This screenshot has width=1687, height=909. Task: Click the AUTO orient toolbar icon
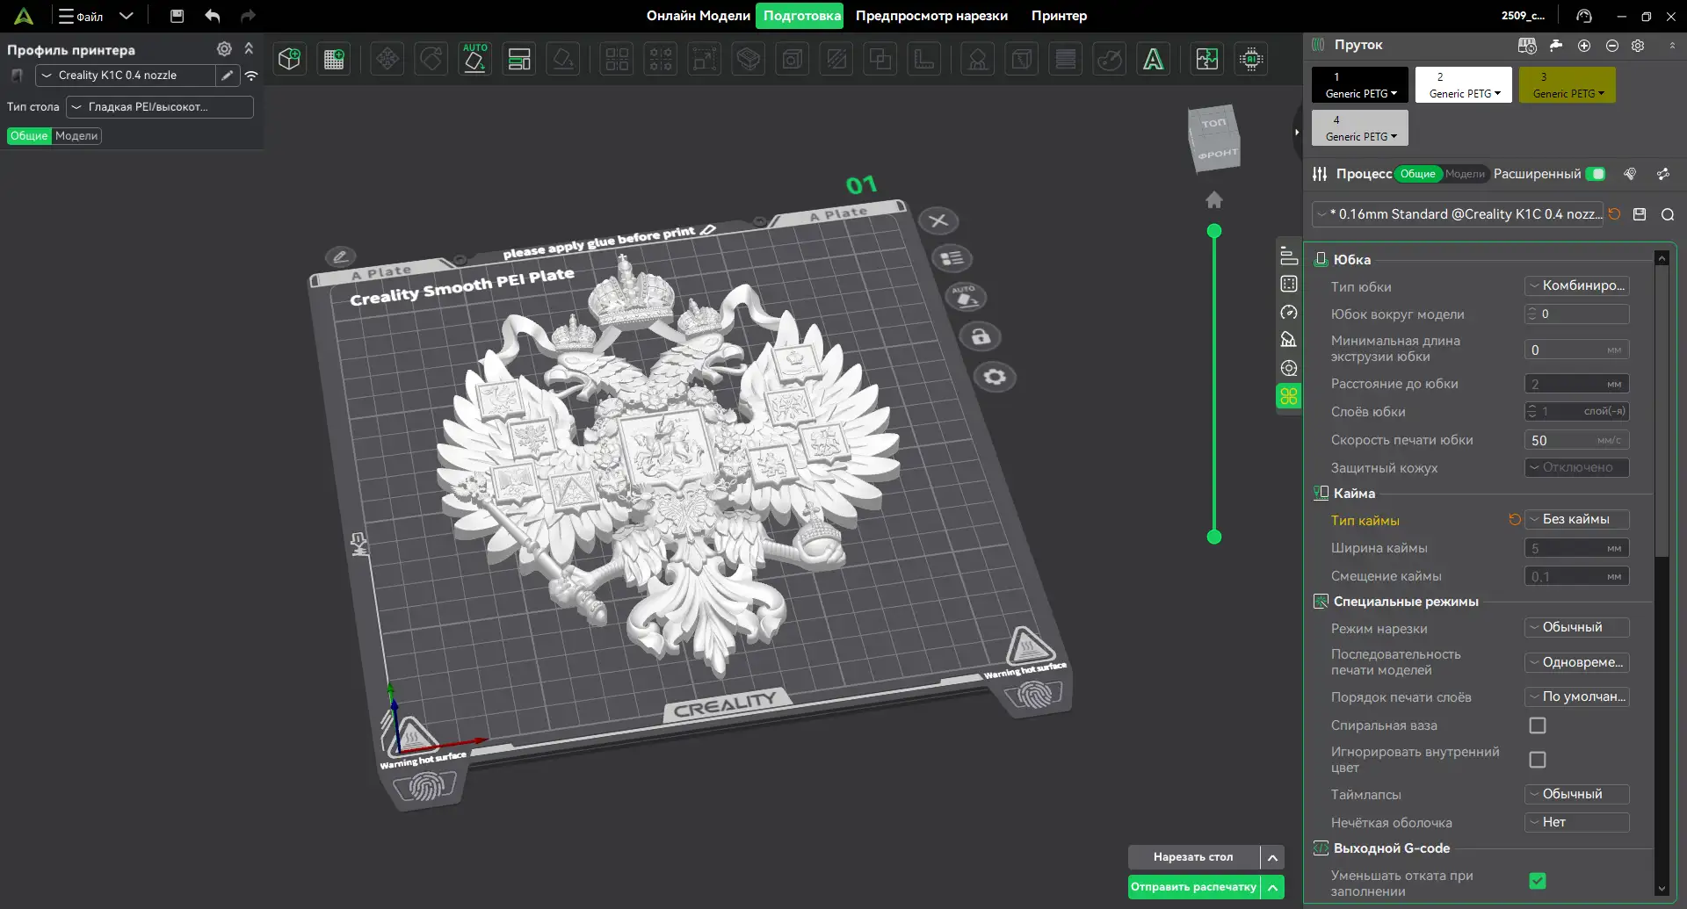click(475, 59)
